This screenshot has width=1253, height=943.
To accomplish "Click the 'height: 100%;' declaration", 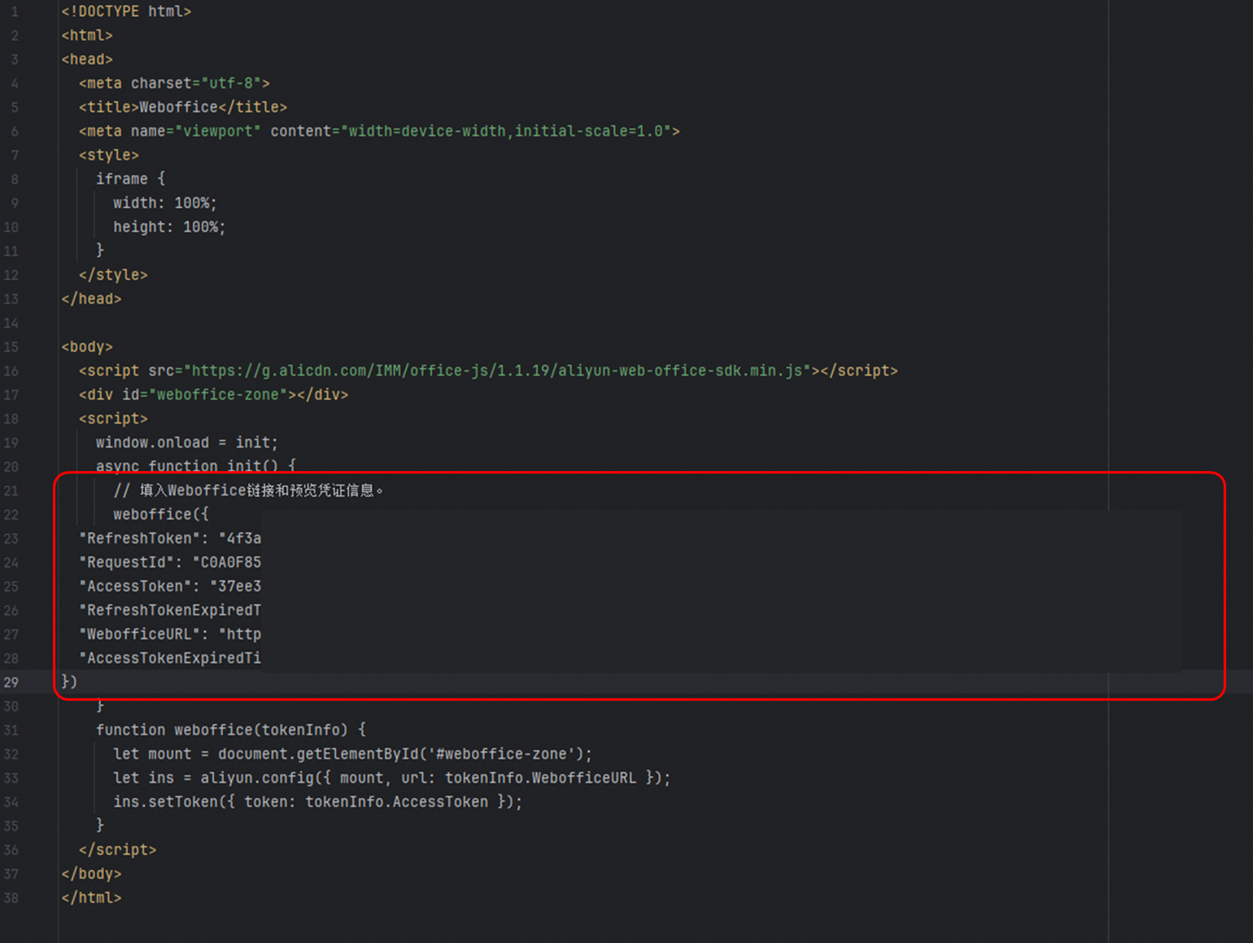I will click(x=169, y=227).
